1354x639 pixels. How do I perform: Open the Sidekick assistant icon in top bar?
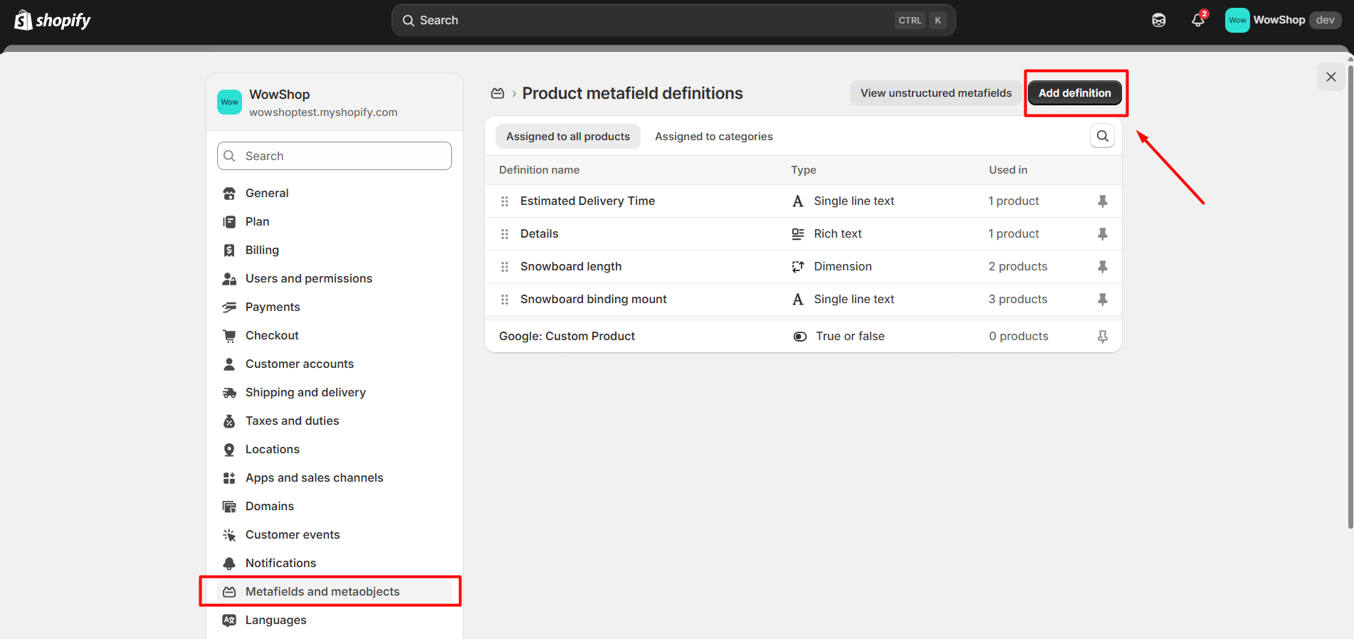pos(1158,20)
